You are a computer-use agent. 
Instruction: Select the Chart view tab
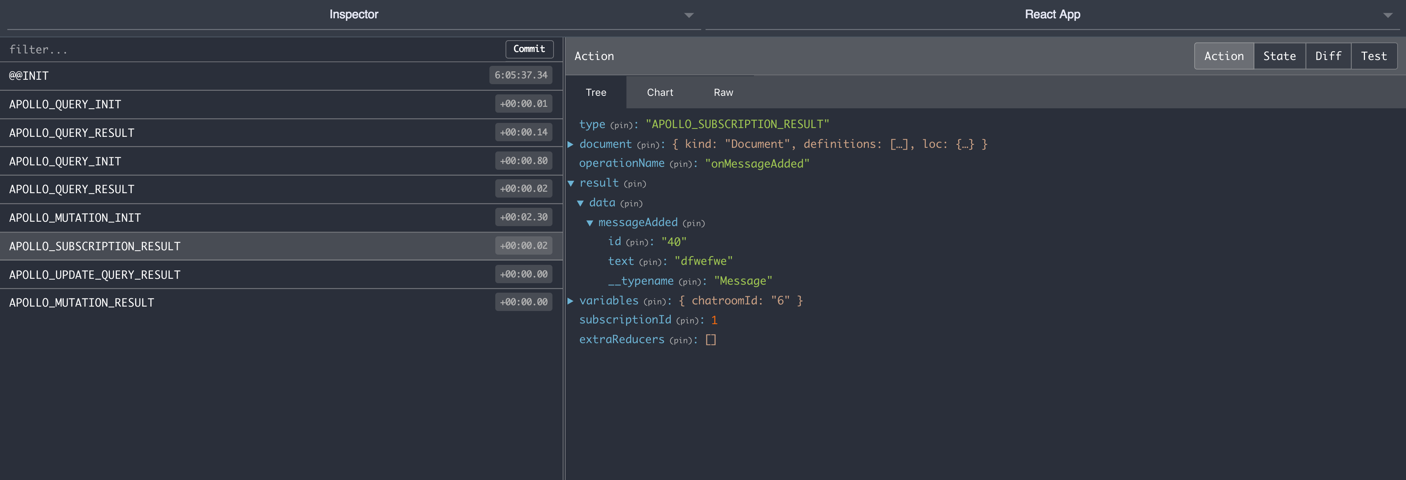[659, 93]
